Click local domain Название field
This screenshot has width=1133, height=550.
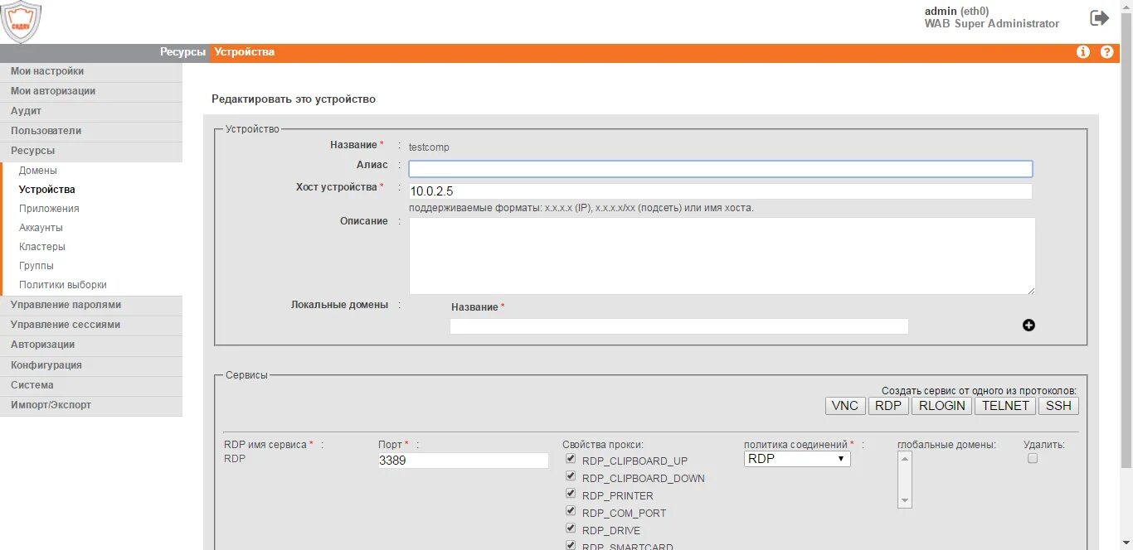tap(679, 326)
